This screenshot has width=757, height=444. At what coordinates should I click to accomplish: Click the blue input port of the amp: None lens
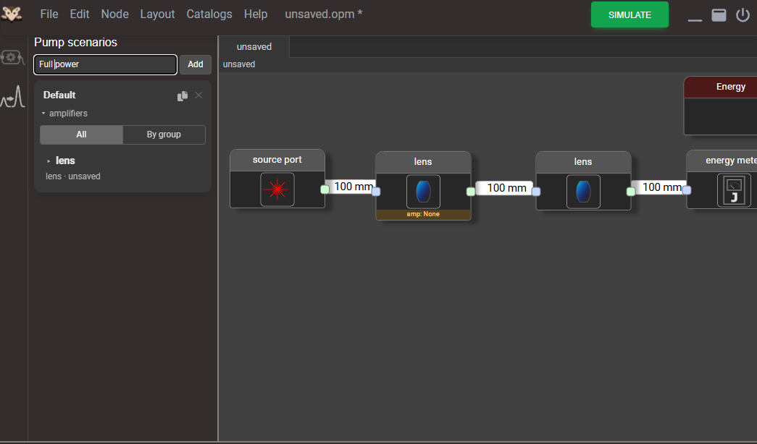(376, 192)
